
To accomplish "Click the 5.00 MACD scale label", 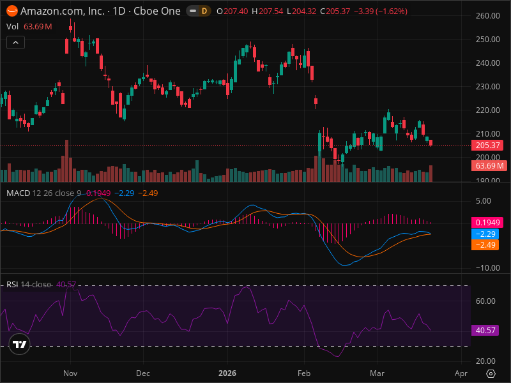I will click(484, 200).
